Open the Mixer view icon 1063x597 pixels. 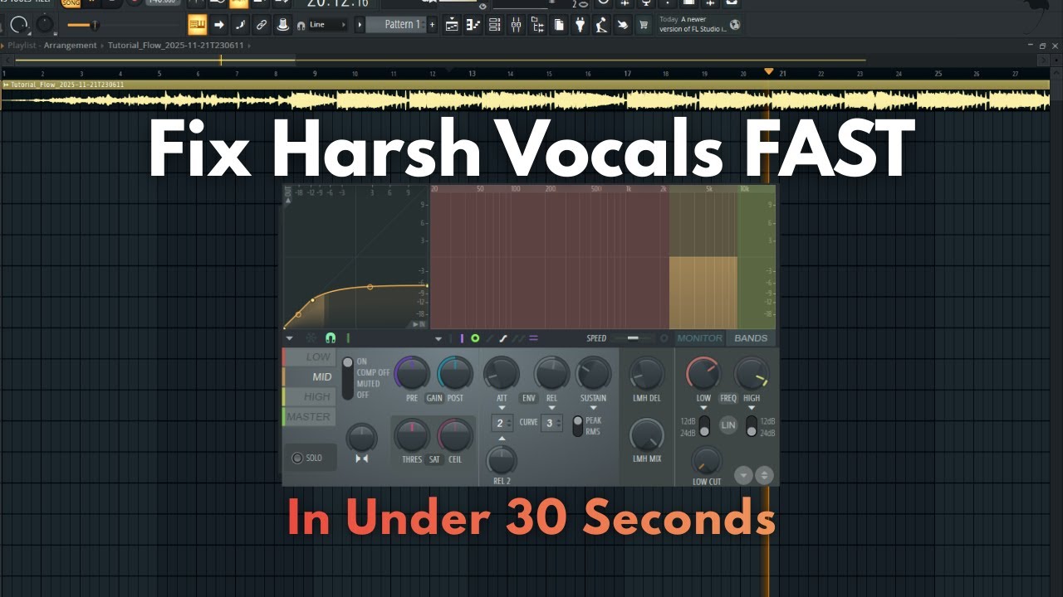click(517, 25)
